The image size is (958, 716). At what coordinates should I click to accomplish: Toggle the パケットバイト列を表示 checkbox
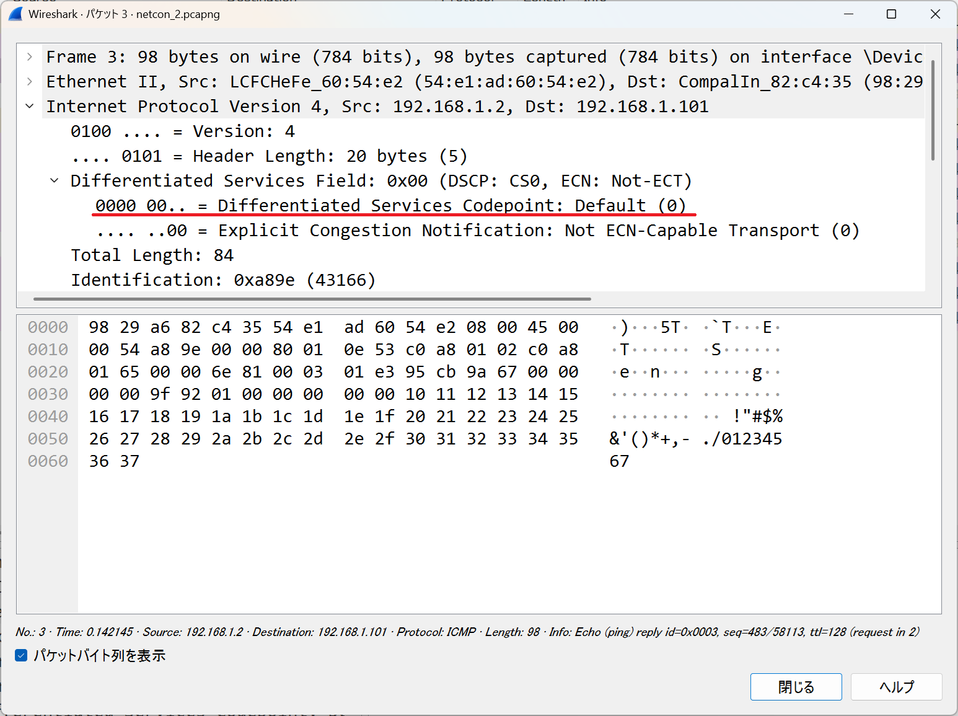[x=21, y=655]
